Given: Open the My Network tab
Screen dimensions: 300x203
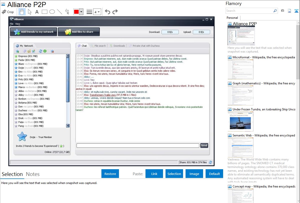Looking at the screenshot, I should (24, 46).
